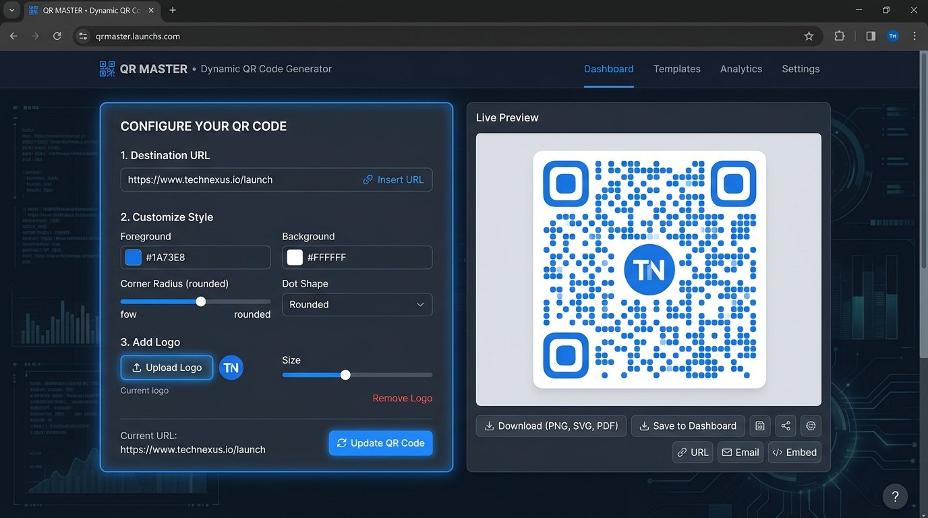Open the help question mark button

tap(895, 496)
